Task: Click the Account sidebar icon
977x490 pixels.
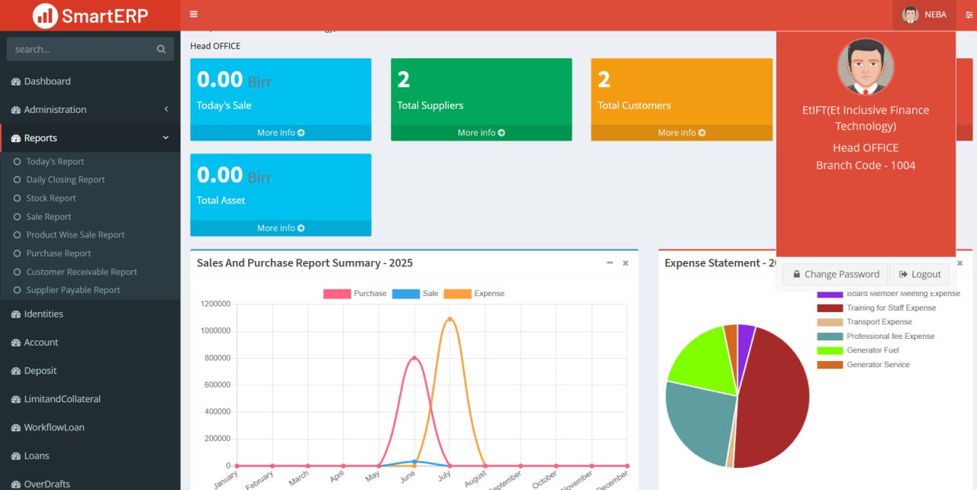Action: tap(16, 343)
